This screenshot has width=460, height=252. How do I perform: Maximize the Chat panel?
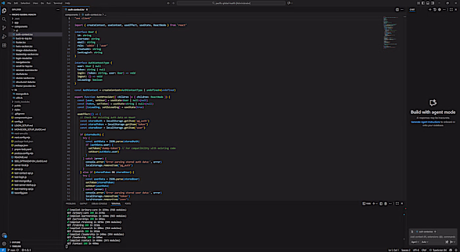451,9
